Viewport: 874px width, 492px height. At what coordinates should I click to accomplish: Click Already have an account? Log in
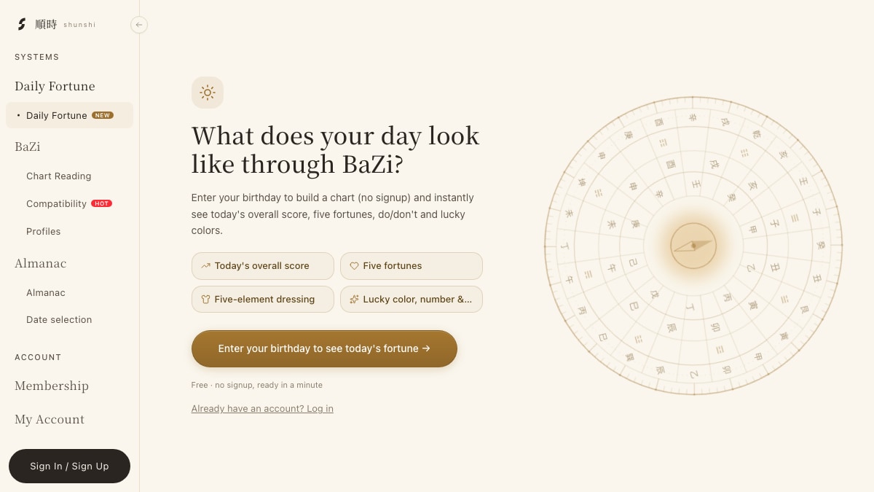coord(262,409)
